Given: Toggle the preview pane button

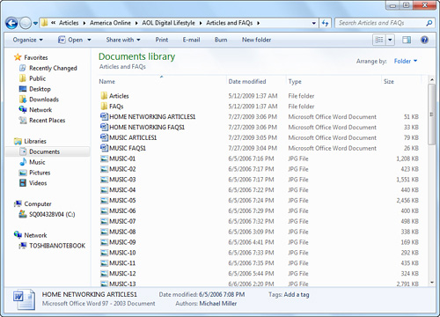Looking at the screenshot, I should pyautogui.click(x=407, y=40).
